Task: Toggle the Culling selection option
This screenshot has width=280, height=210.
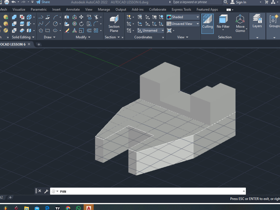Action: (x=207, y=24)
